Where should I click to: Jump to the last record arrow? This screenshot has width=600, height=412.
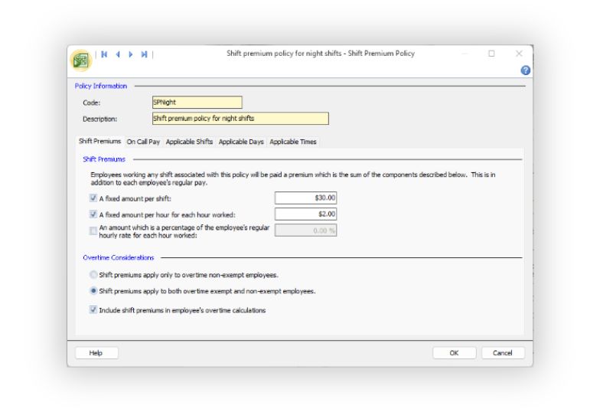[144, 54]
